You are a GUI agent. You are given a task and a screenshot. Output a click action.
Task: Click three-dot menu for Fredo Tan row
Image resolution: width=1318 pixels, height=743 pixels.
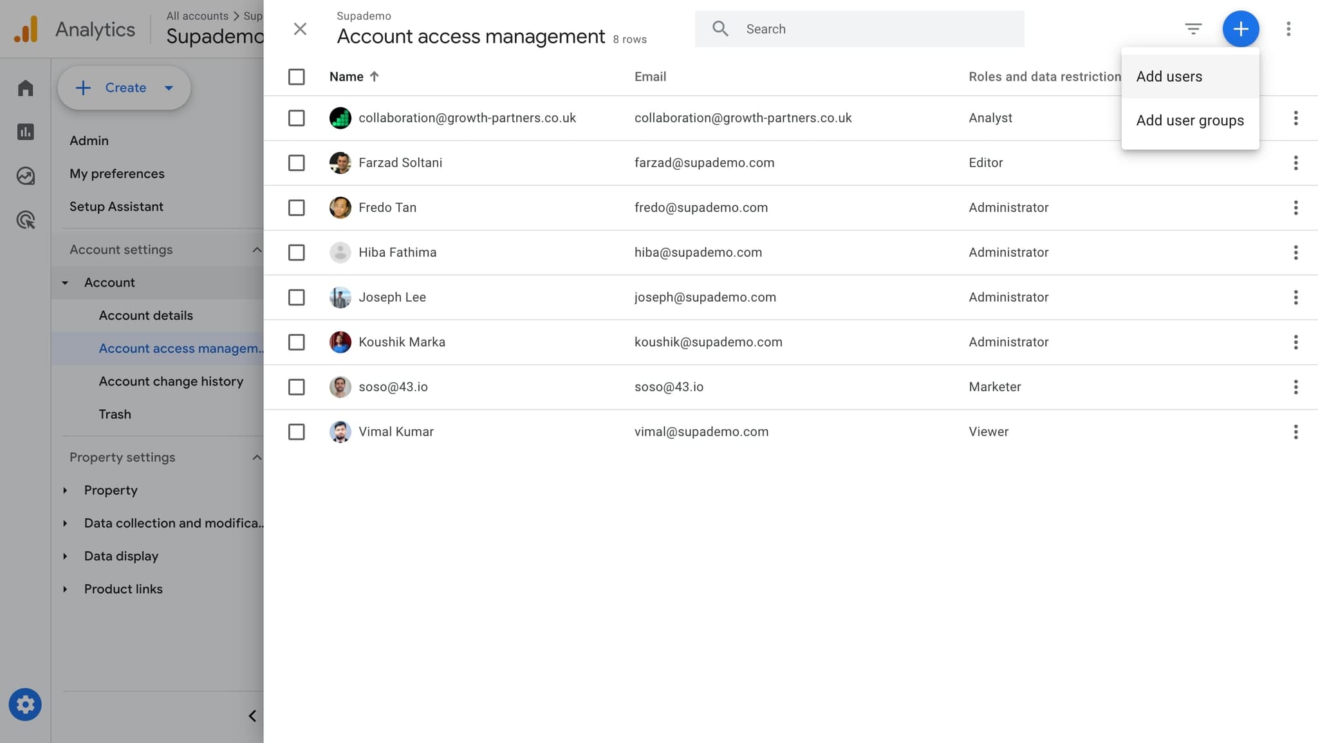[1295, 208]
